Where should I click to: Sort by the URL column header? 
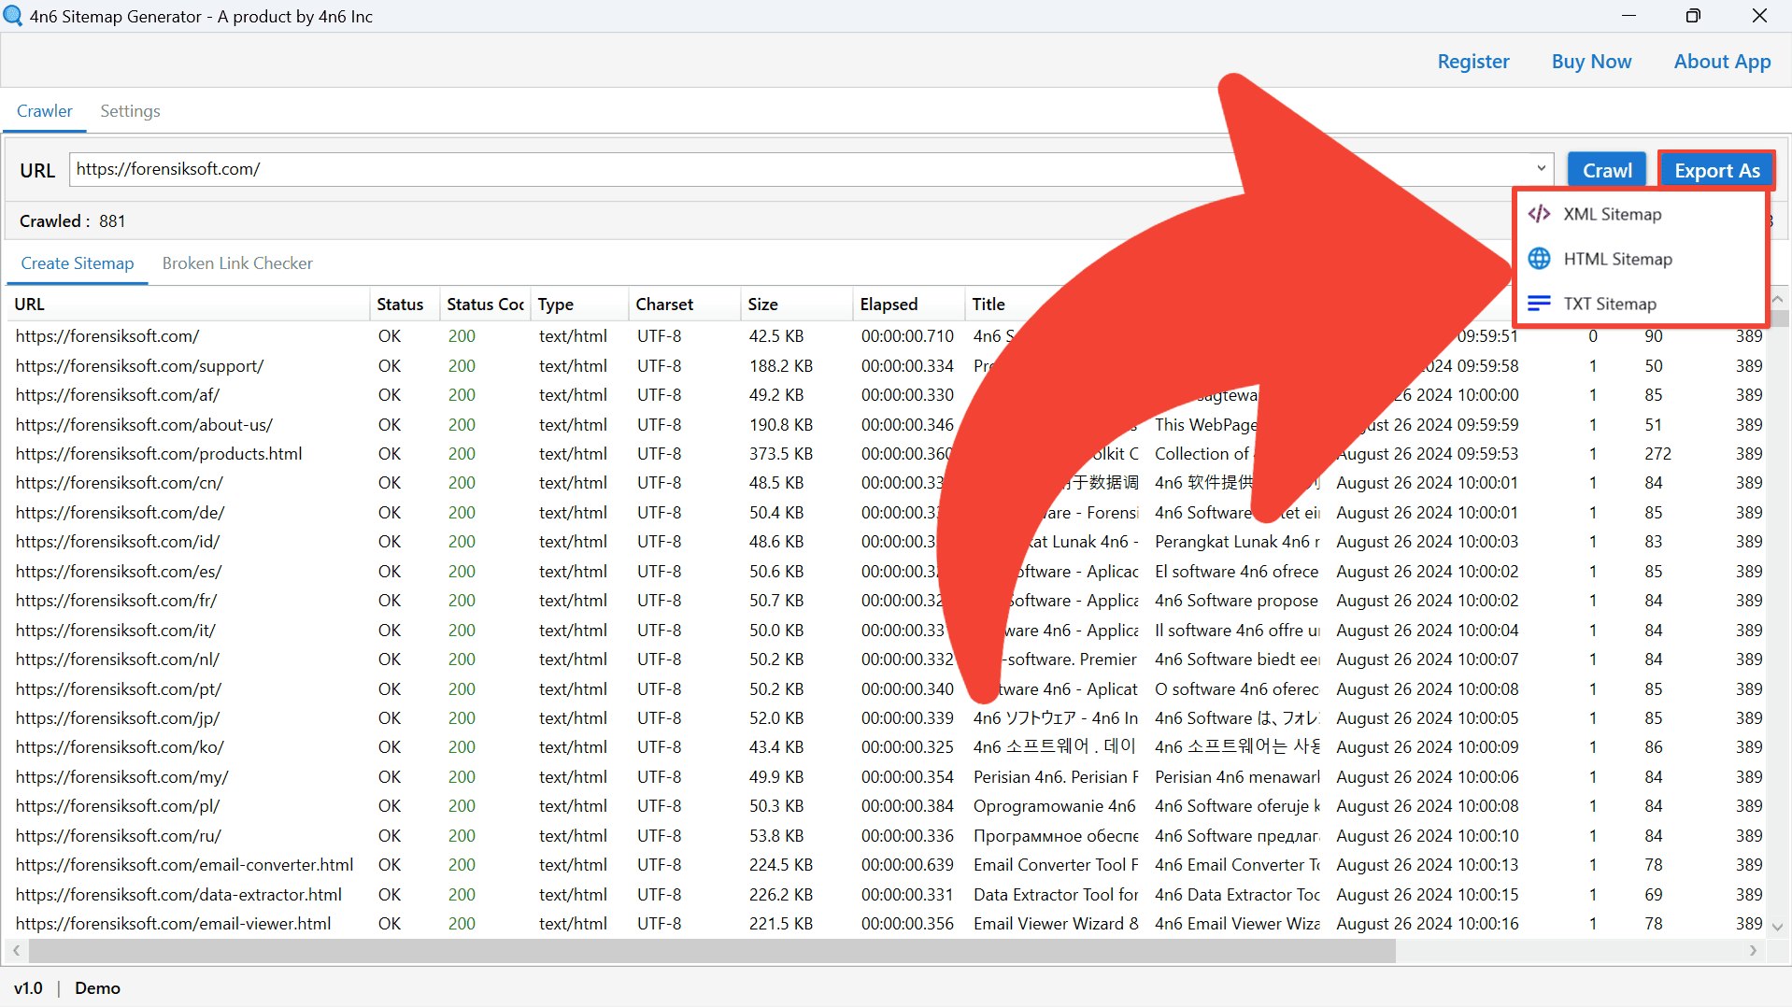tap(187, 305)
